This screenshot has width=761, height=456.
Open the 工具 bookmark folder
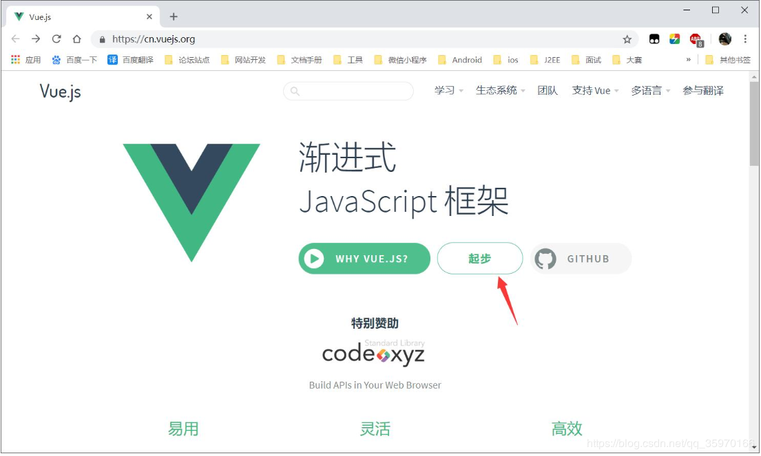pyautogui.click(x=348, y=60)
